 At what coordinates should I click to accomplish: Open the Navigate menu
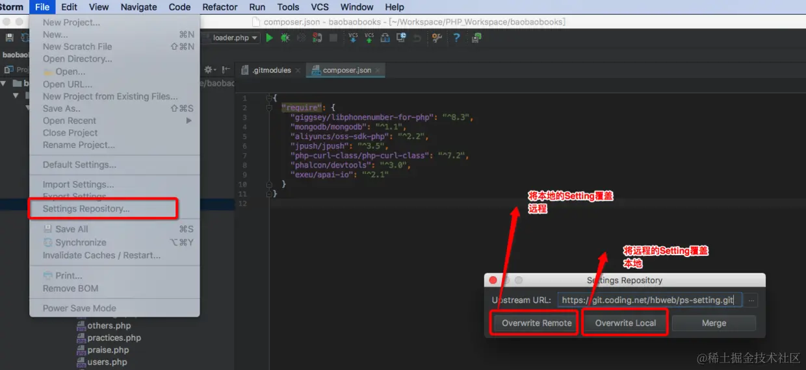[x=138, y=7]
